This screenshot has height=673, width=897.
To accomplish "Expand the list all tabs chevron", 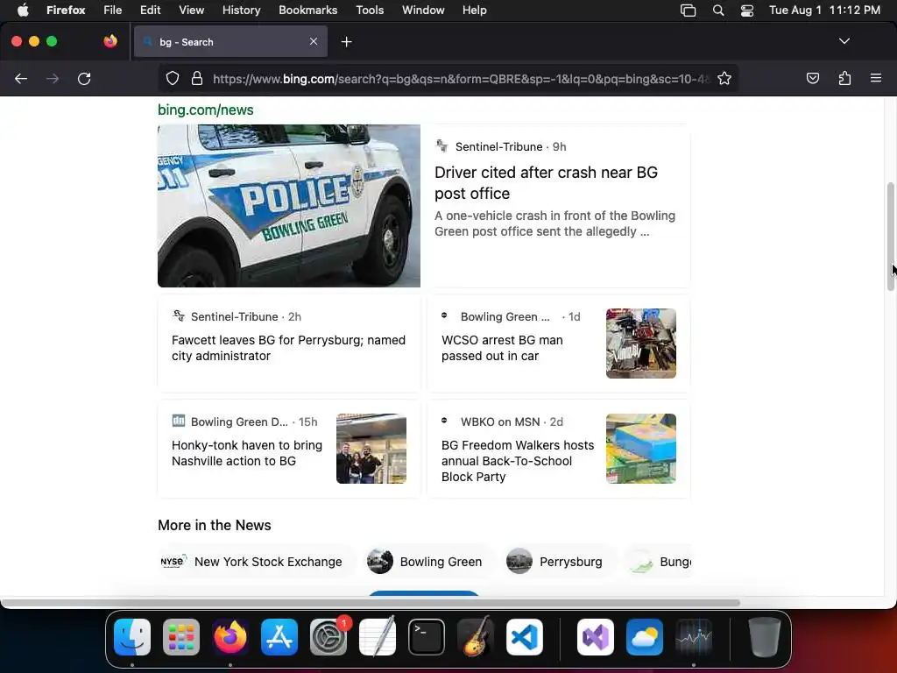I will coord(844,41).
